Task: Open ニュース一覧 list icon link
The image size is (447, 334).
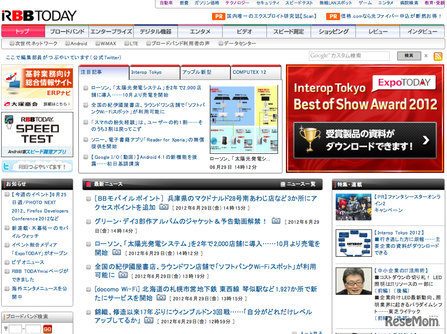Action: pos(298,184)
